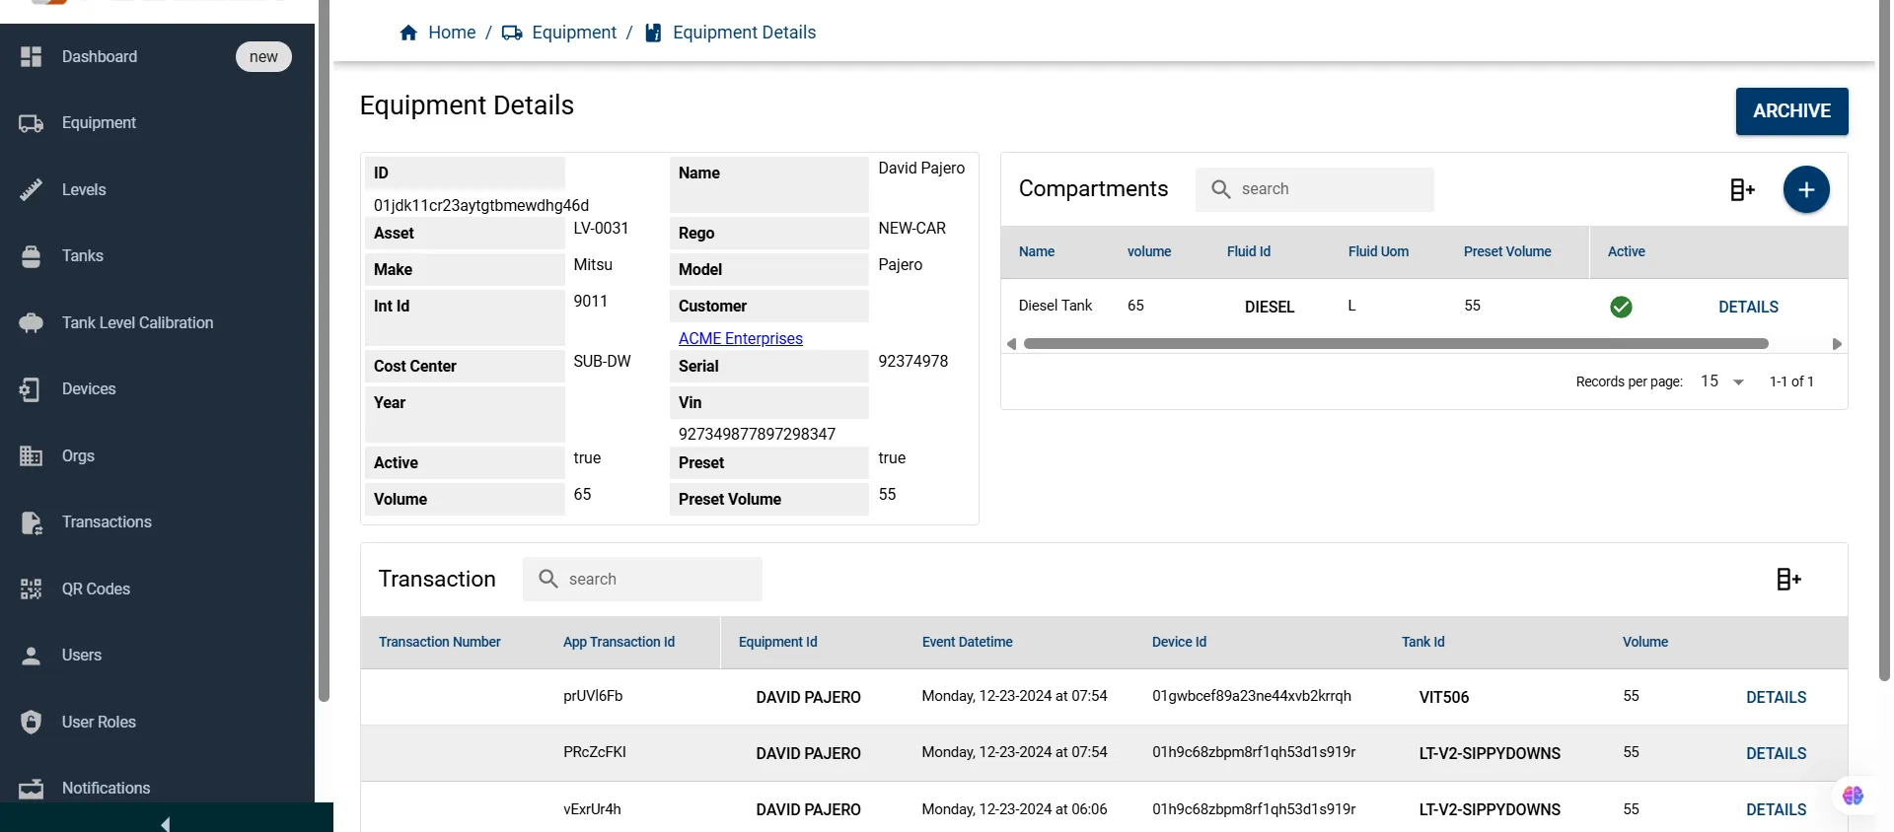Click the Transaction search field
The height and width of the screenshot is (832, 1894).
(x=642, y=580)
